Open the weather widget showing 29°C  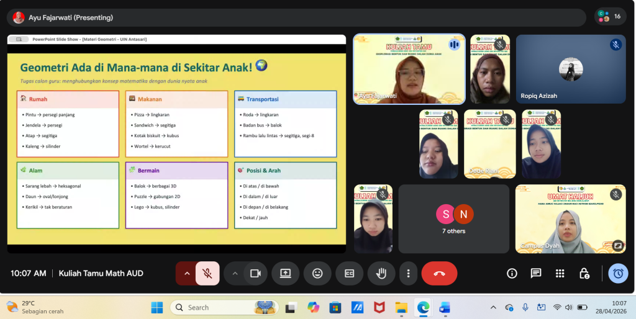click(35, 308)
